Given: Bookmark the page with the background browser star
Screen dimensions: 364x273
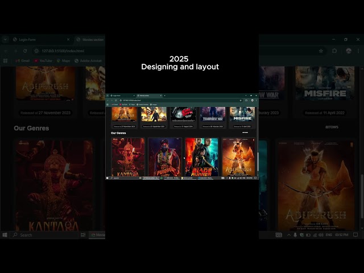Looking at the screenshot, I should pyautogui.click(x=321, y=51).
